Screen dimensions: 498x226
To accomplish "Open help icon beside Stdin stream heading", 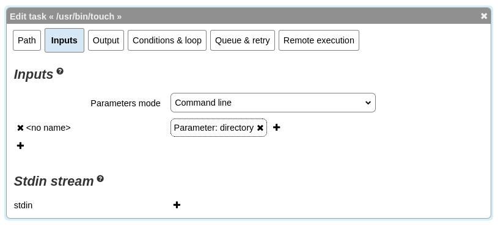I will [x=100, y=179].
